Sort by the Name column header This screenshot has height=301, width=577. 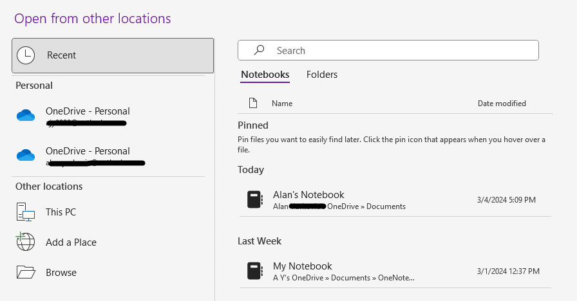pos(282,104)
